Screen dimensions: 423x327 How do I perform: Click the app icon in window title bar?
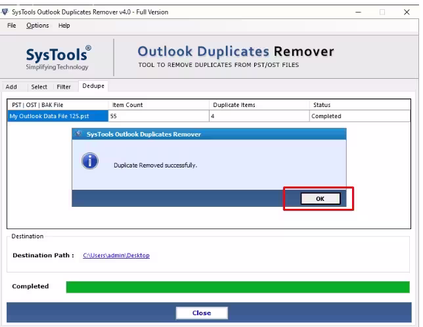tap(5, 12)
